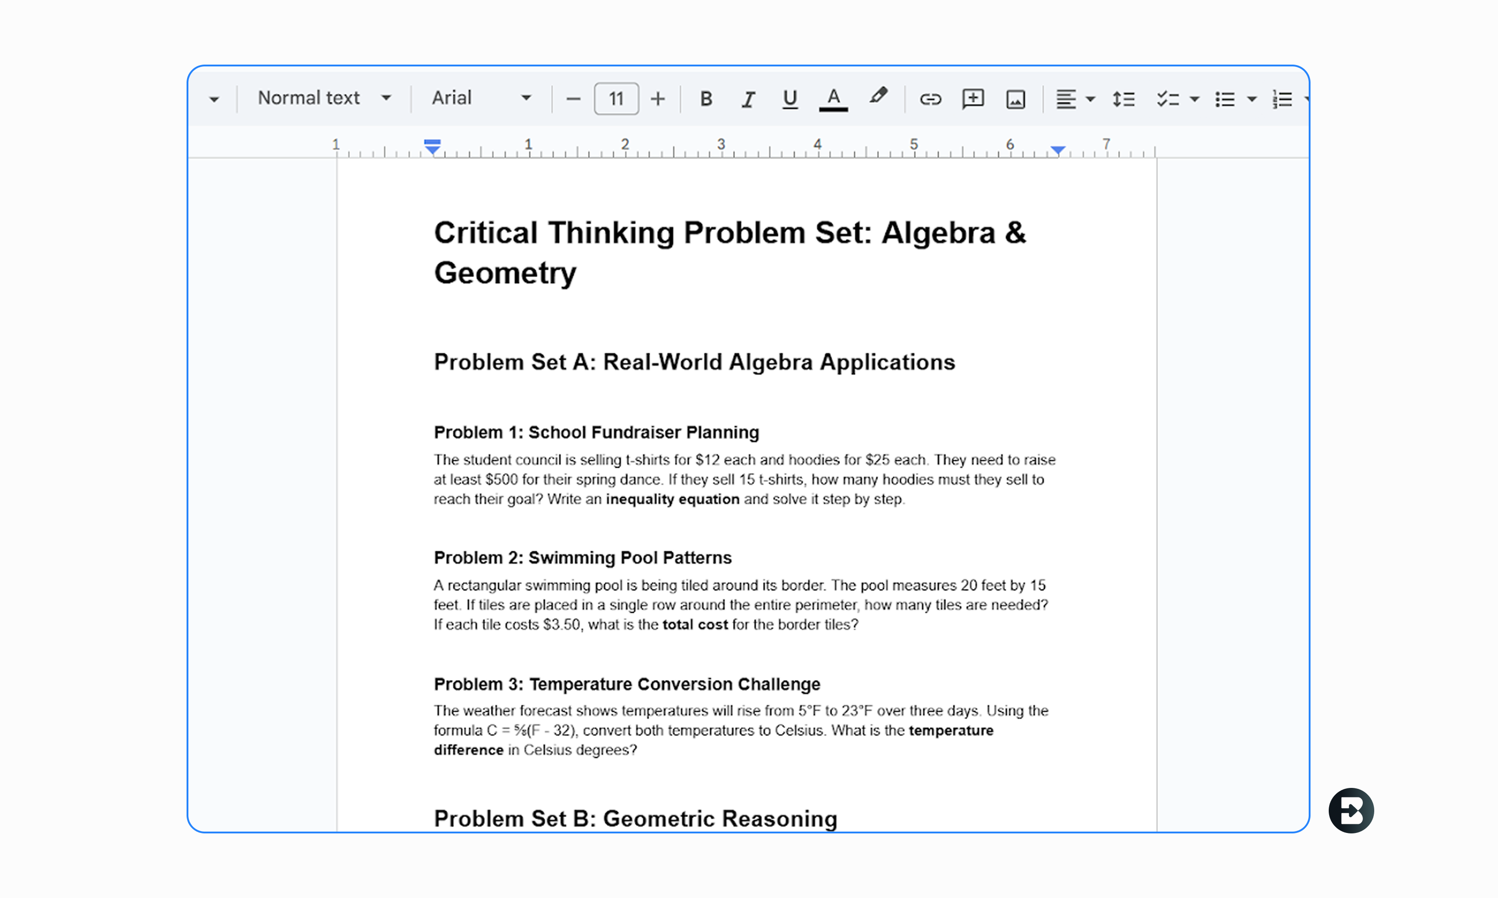Open the text color picker
Screen dimensions: 1498x898
coord(834,99)
